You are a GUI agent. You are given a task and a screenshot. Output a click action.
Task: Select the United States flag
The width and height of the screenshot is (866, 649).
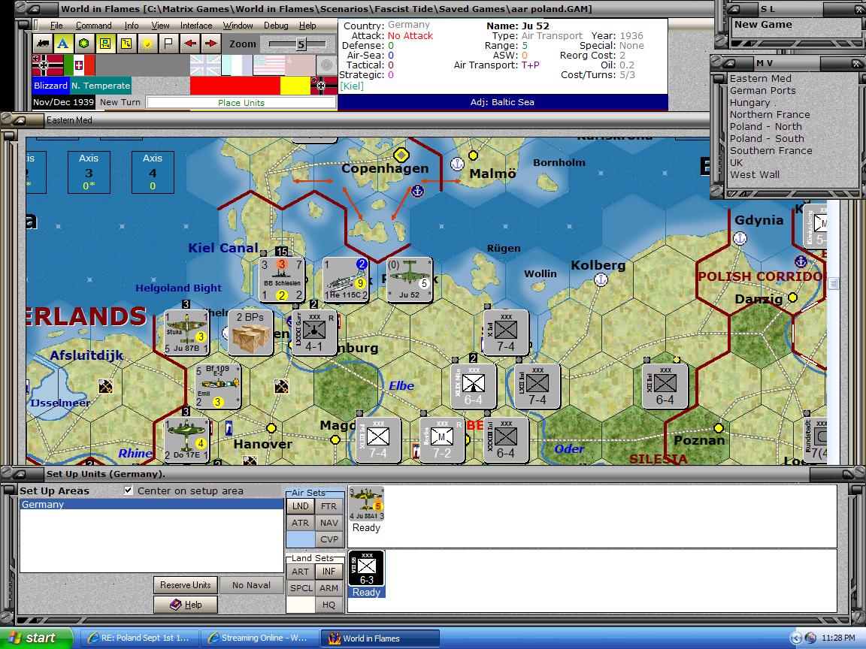pyautogui.click(x=268, y=65)
